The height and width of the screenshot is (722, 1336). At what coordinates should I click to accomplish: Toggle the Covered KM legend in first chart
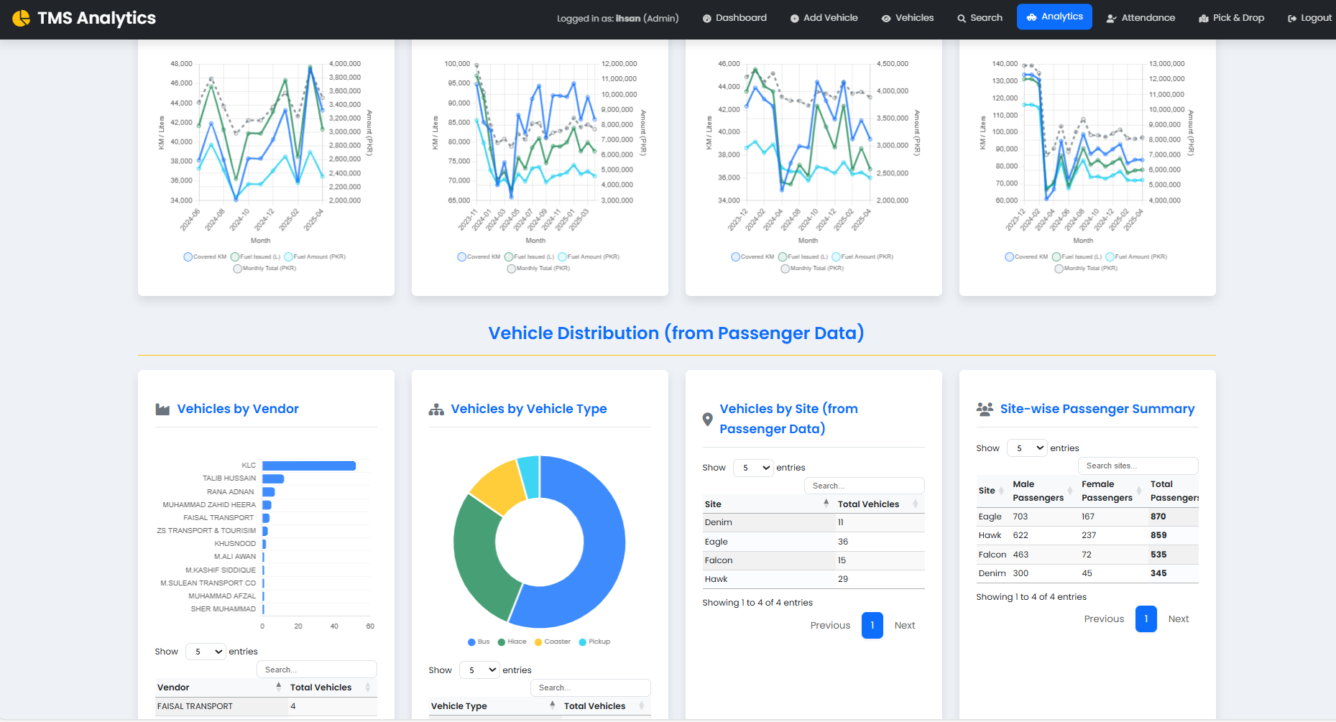point(205,256)
